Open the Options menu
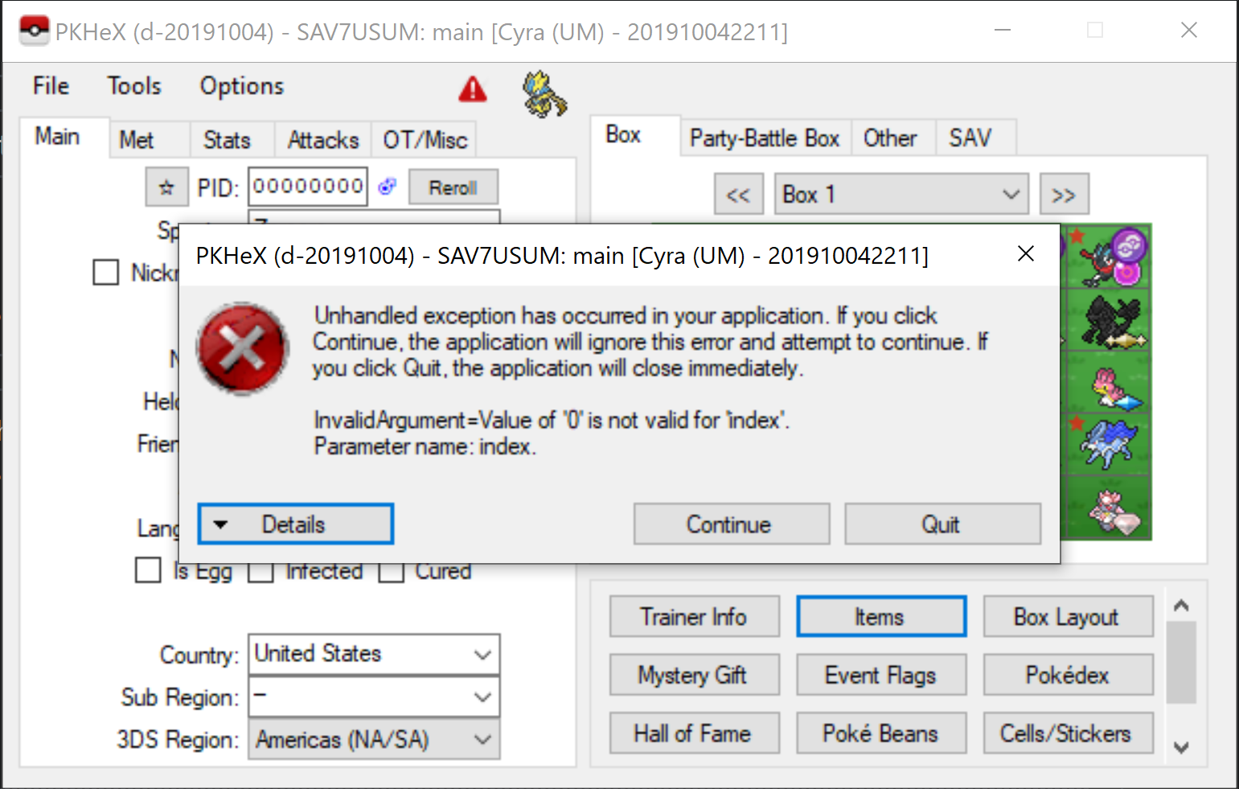The height and width of the screenshot is (789, 1239). (x=242, y=86)
